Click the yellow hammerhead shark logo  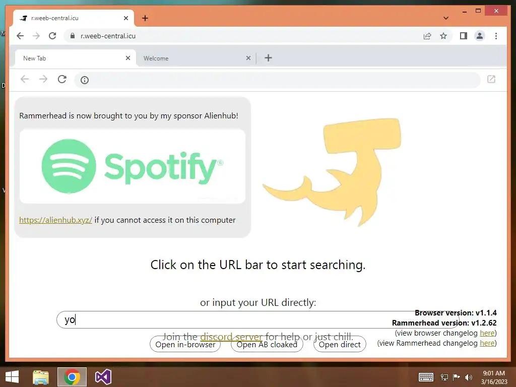333,172
